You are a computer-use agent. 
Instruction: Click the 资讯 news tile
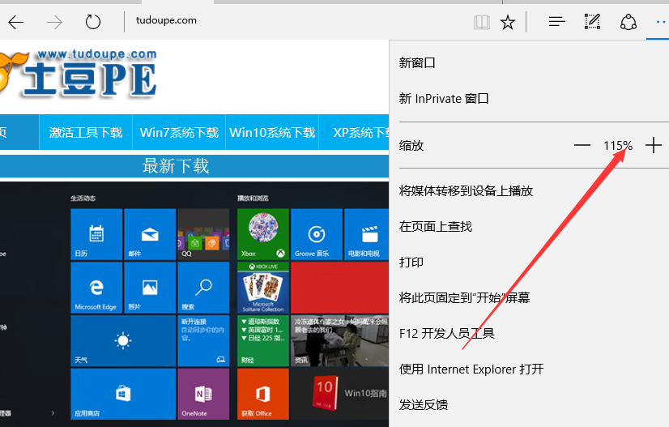339,341
